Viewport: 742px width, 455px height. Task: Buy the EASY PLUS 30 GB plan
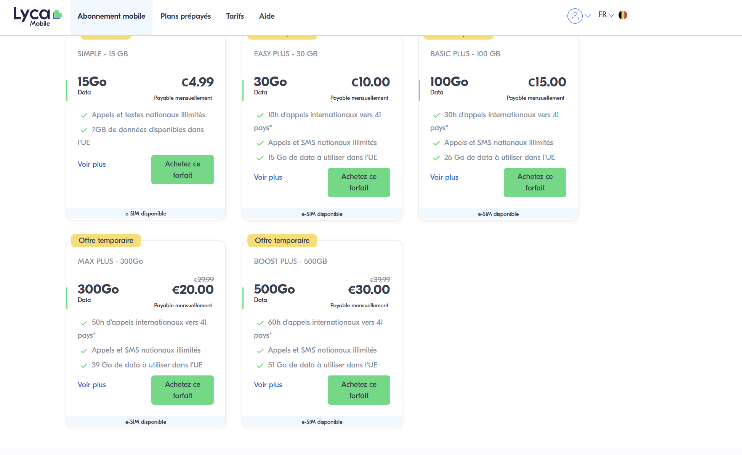[x=359, y=182]
